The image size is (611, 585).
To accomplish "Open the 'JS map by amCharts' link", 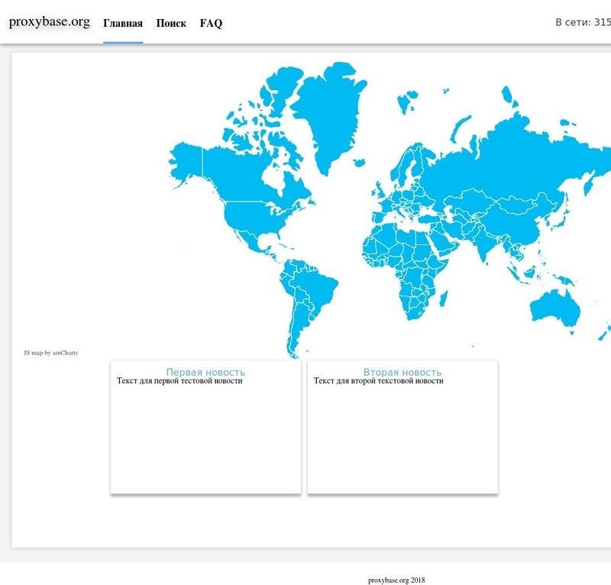I will [50, 353].
